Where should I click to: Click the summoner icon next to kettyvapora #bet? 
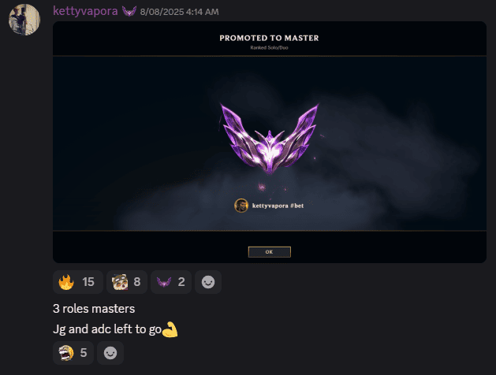[241, 206]
